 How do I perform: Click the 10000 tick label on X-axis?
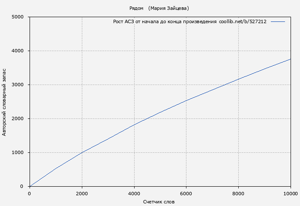coord(291,194)
